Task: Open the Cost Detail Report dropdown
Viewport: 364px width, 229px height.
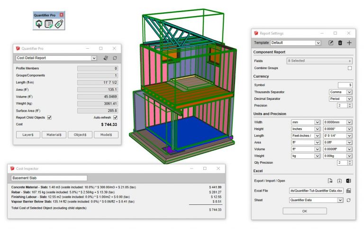Action: click(94, 58)
